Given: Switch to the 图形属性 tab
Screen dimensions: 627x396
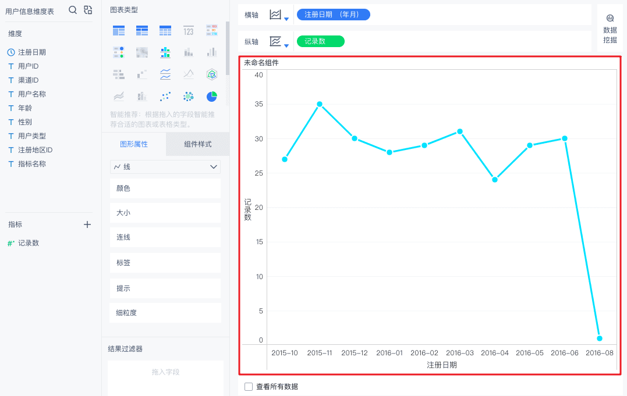Looking at the screenshot, I should pos(134,144).
